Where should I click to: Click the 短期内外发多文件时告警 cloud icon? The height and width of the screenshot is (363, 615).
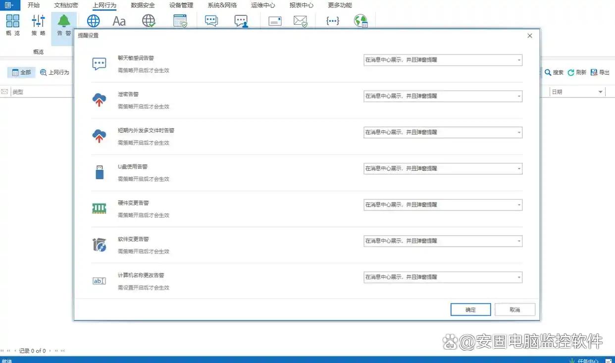(100, 136)
